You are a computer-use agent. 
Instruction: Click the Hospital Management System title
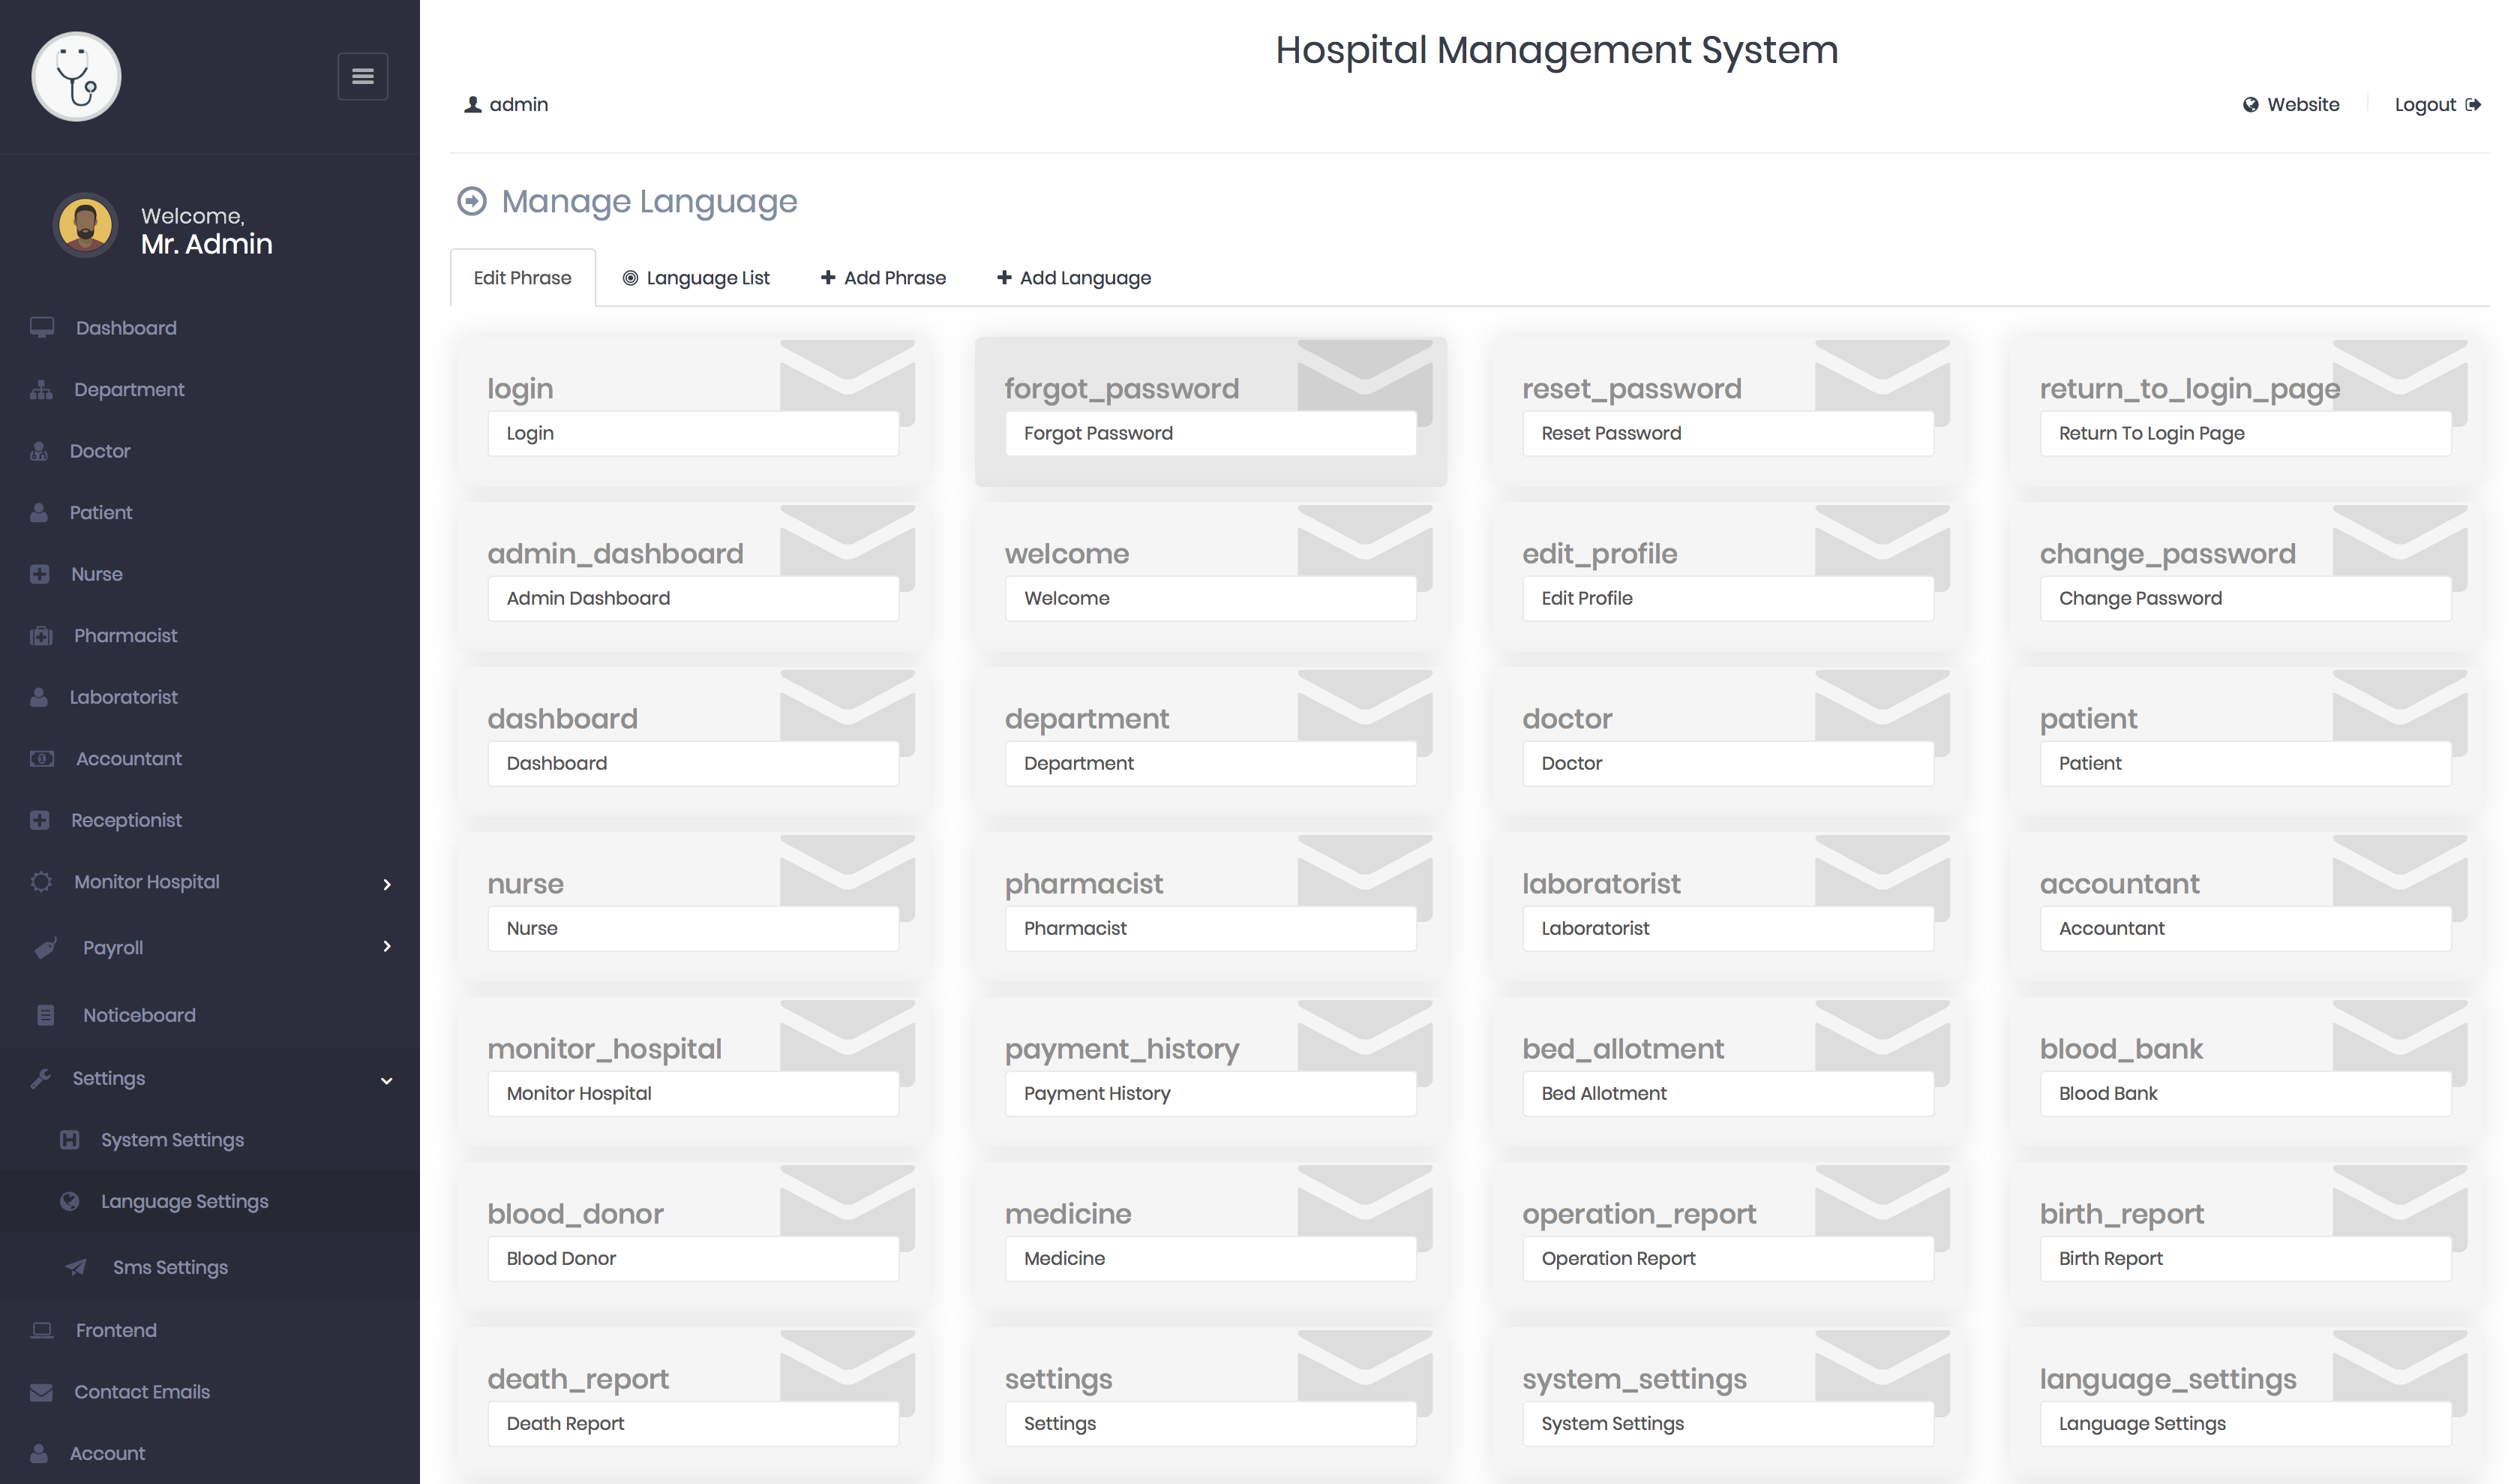tap(1556, 50)
